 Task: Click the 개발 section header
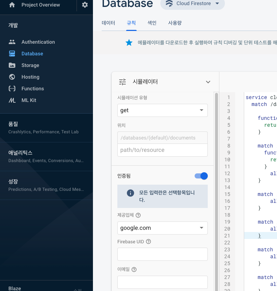point(13,25)
